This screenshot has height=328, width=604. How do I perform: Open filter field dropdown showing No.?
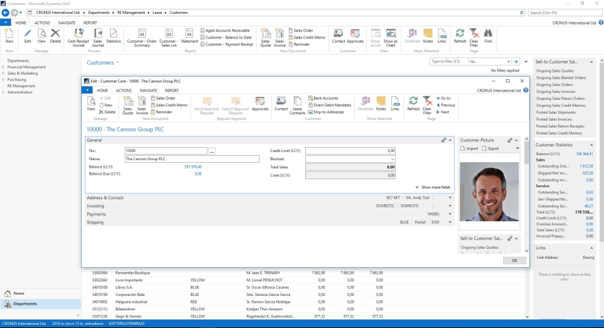pyautogui.click(x=508, y=62)
